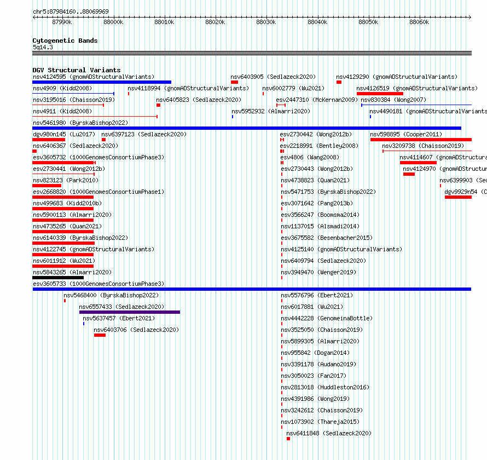
Task: Select nsv6405823 (Sedlazeck2020) label
Action: pyautogui.click(x=199, y=100)
